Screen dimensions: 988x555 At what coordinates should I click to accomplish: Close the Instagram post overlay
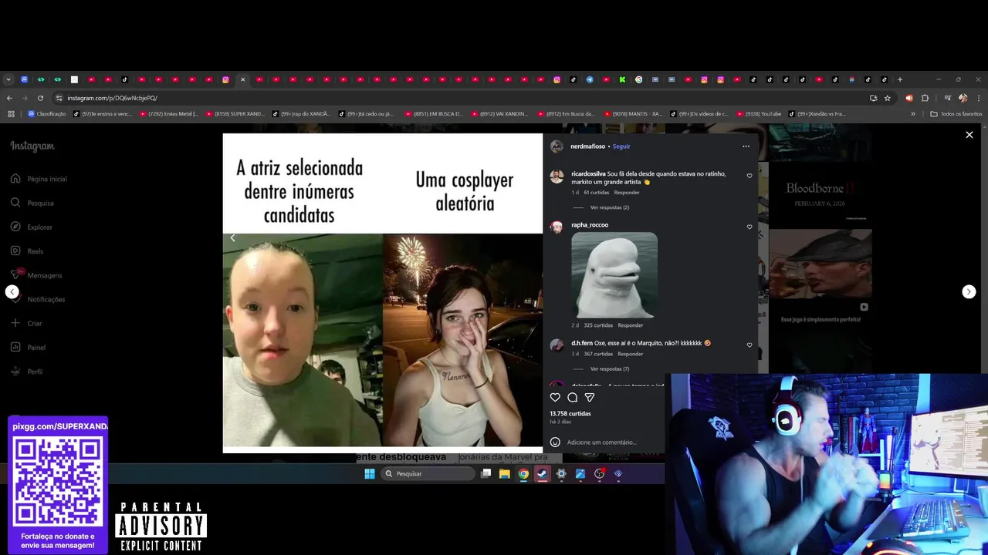pos(969,135)
